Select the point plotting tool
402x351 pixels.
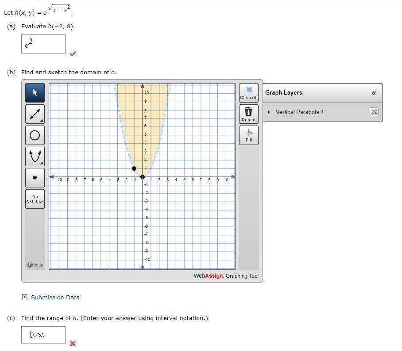pos(35,177)
